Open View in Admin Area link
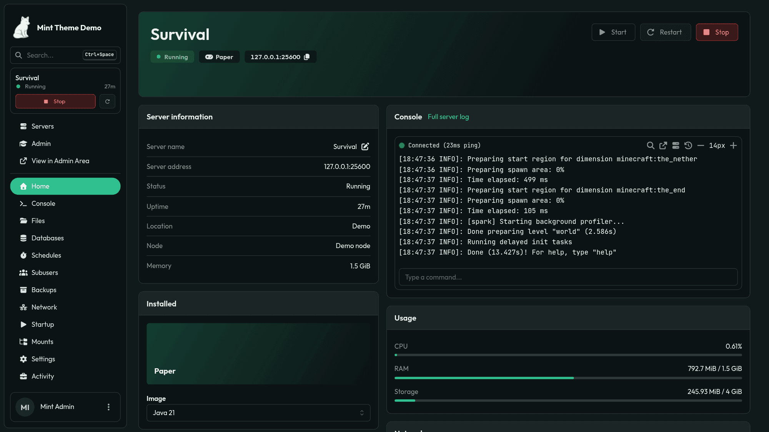This screenshot has height=432, width=769. tap(65, 161)
